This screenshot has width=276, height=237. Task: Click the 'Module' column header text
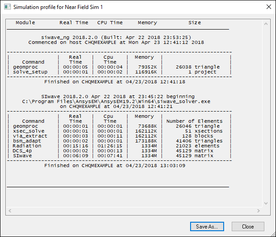click(x=25, y=22)
